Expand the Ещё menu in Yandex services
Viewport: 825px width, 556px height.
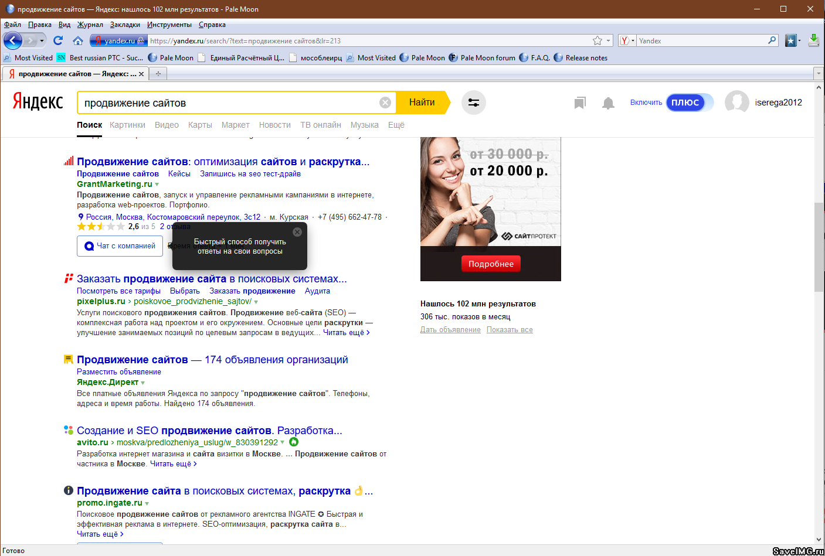click(396, 125)
